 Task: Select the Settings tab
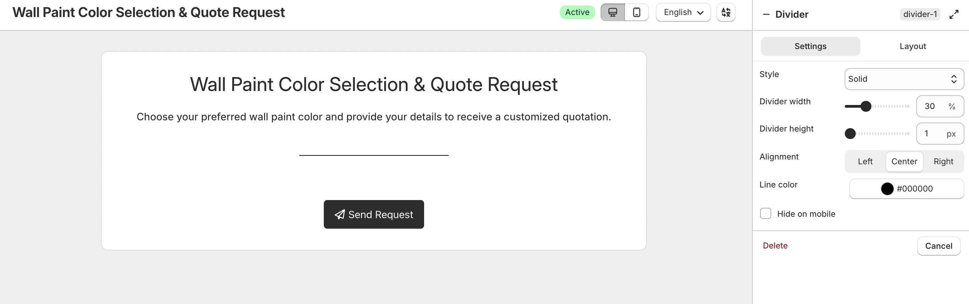[810, 46]
